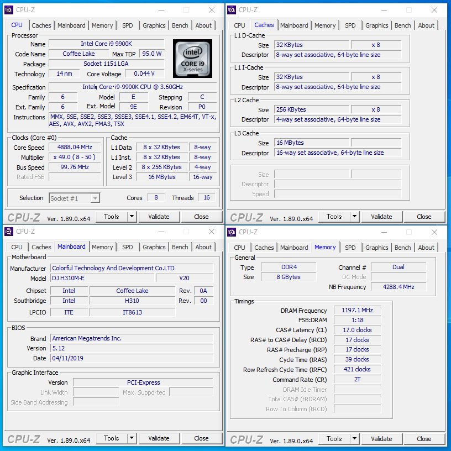
Task: Click the American Megatrends Inc. brand field
Action: tap(132, 338)
